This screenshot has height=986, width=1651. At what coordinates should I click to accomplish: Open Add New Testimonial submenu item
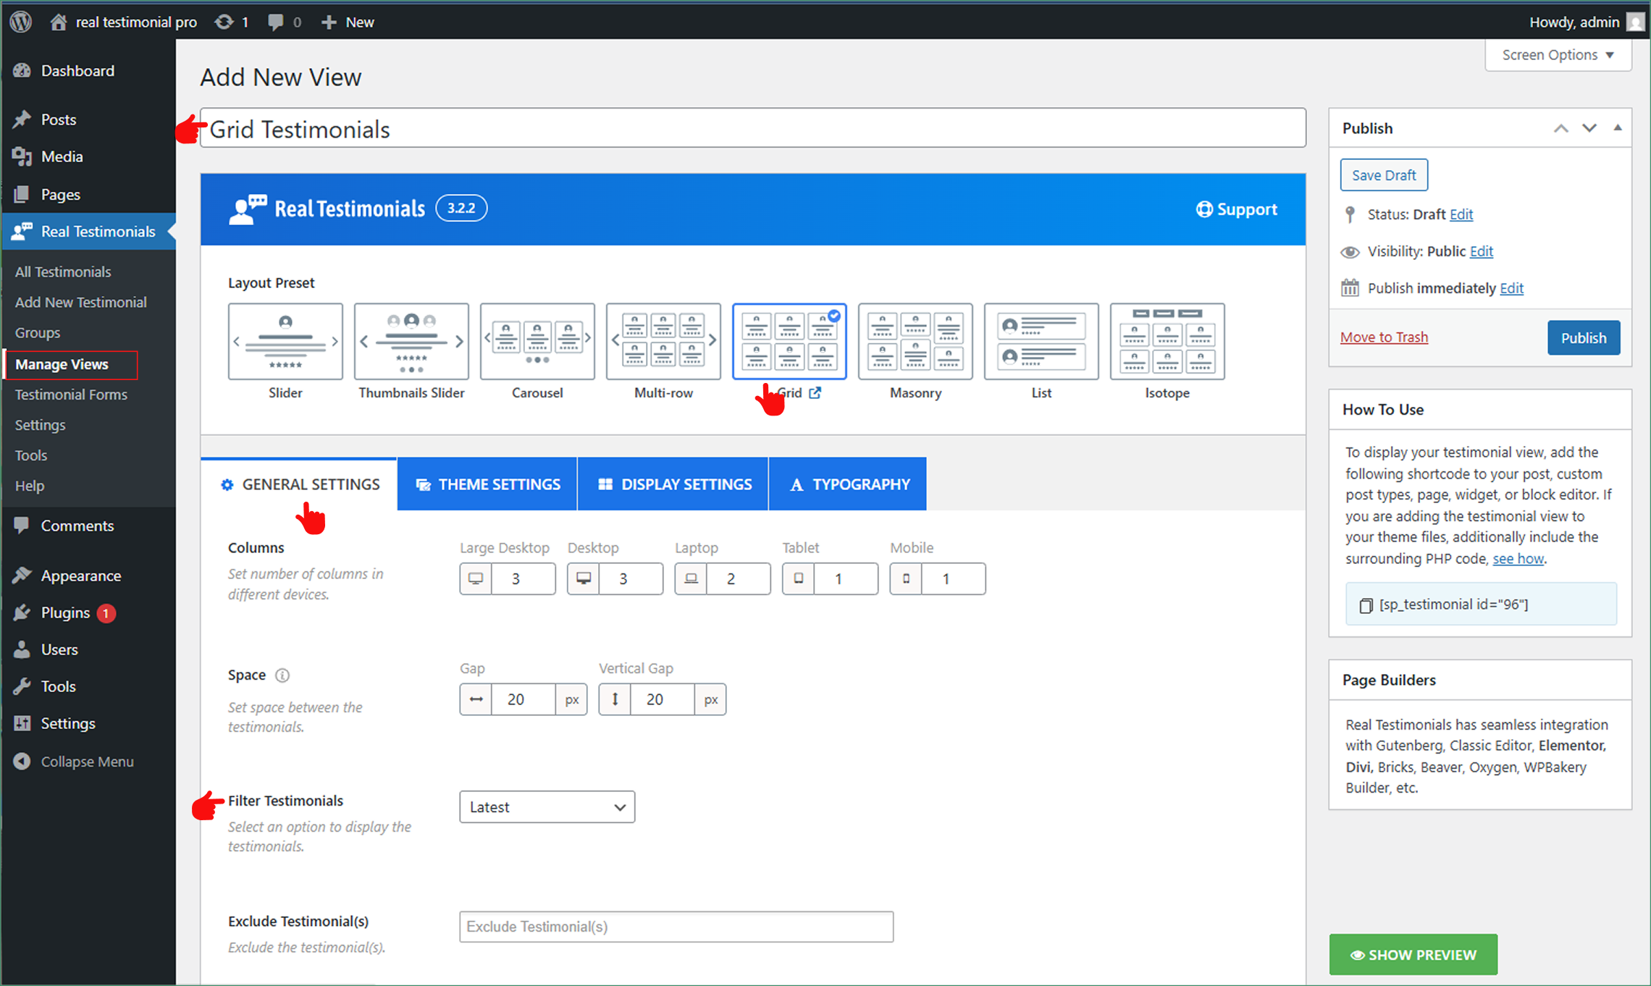[x=81, y=302]
